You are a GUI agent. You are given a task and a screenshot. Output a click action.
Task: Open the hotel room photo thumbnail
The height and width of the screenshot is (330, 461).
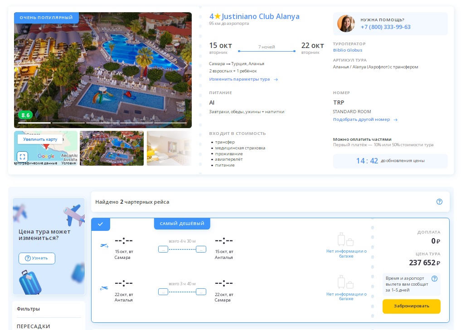click(x=169, y=148)
